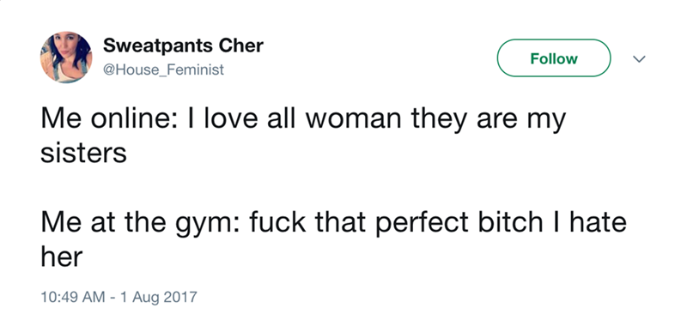Click the word "woman" in the tweet
The width and height of the screenshot is (687, 314).
[x=353, y=119]
